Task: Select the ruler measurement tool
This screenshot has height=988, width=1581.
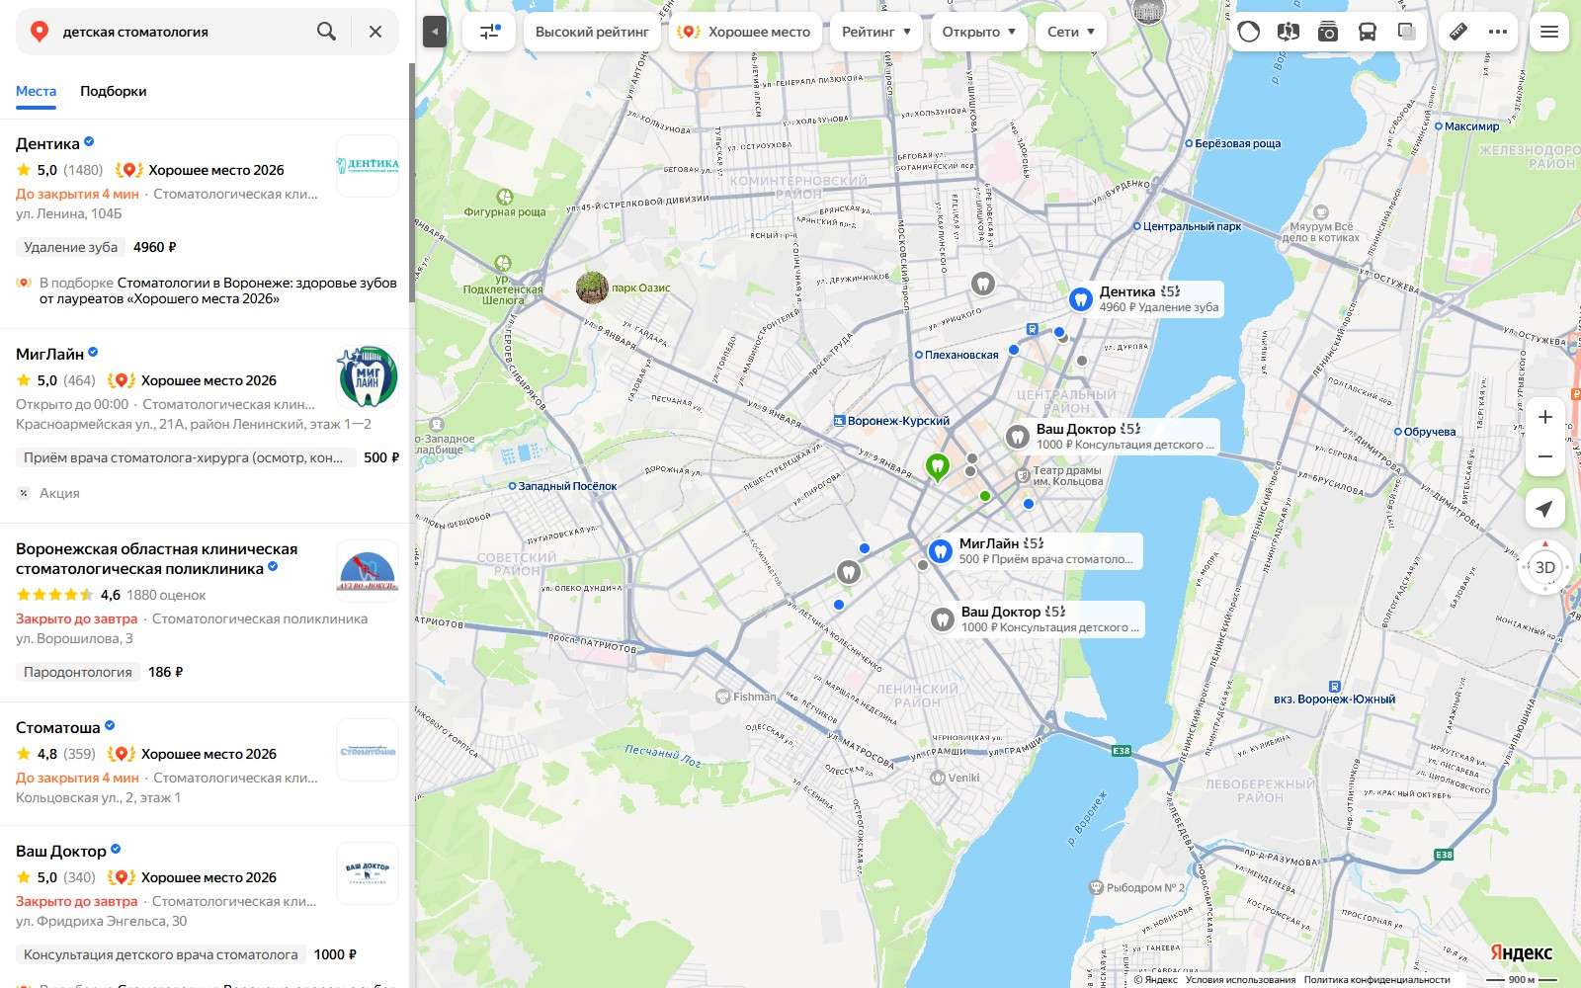Action: pos(1458,32)
